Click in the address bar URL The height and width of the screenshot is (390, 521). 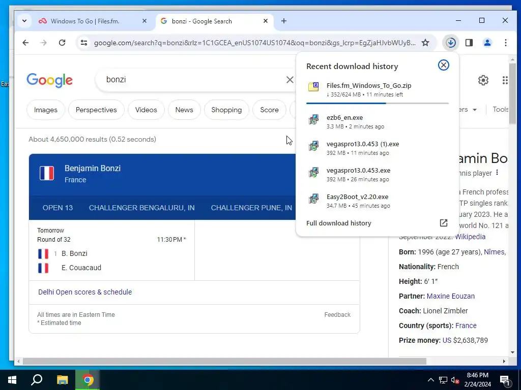pos(254,43)
